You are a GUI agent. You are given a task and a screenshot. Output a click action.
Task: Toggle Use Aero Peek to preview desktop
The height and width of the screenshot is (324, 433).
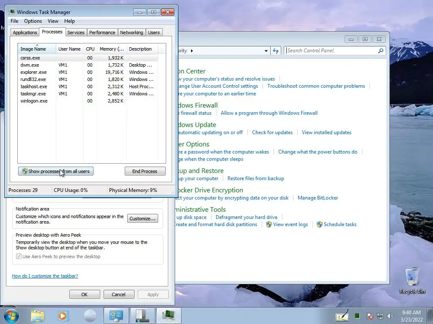pos(19,256)
